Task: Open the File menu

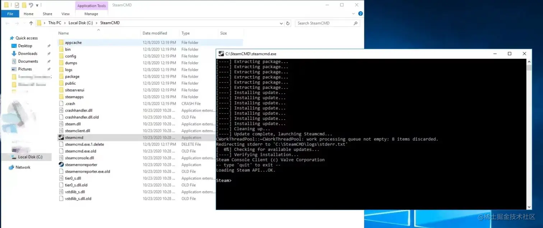Action: coord(10,14)
